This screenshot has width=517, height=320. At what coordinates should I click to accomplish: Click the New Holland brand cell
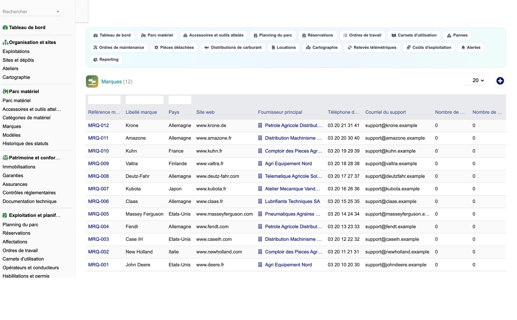[x=139, y=252]
